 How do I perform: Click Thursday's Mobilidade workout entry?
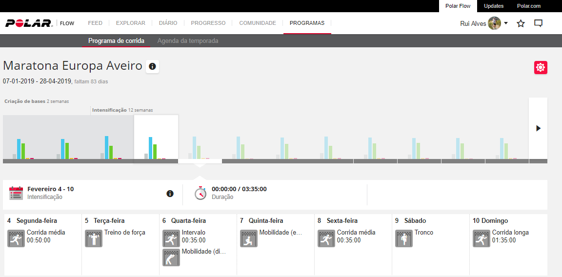(280, 233)
